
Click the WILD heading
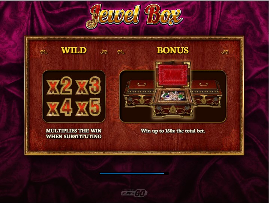[x=74, y=50]
